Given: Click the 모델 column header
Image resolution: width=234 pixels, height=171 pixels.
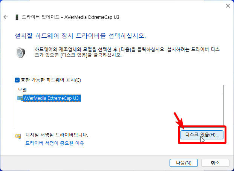Looking at the screenshot, I should (x=22, y=90).
